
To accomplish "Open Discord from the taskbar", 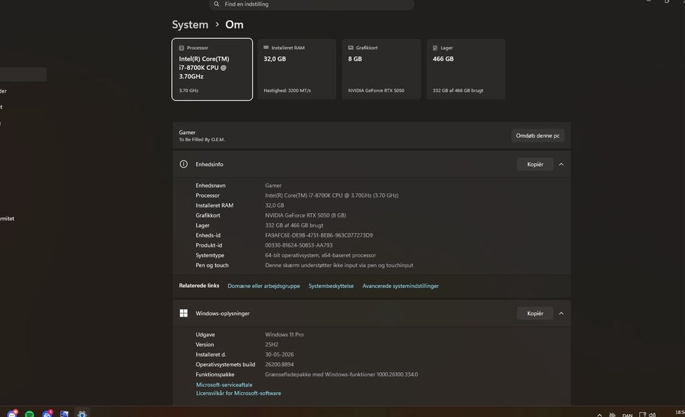I will [12, 413].
